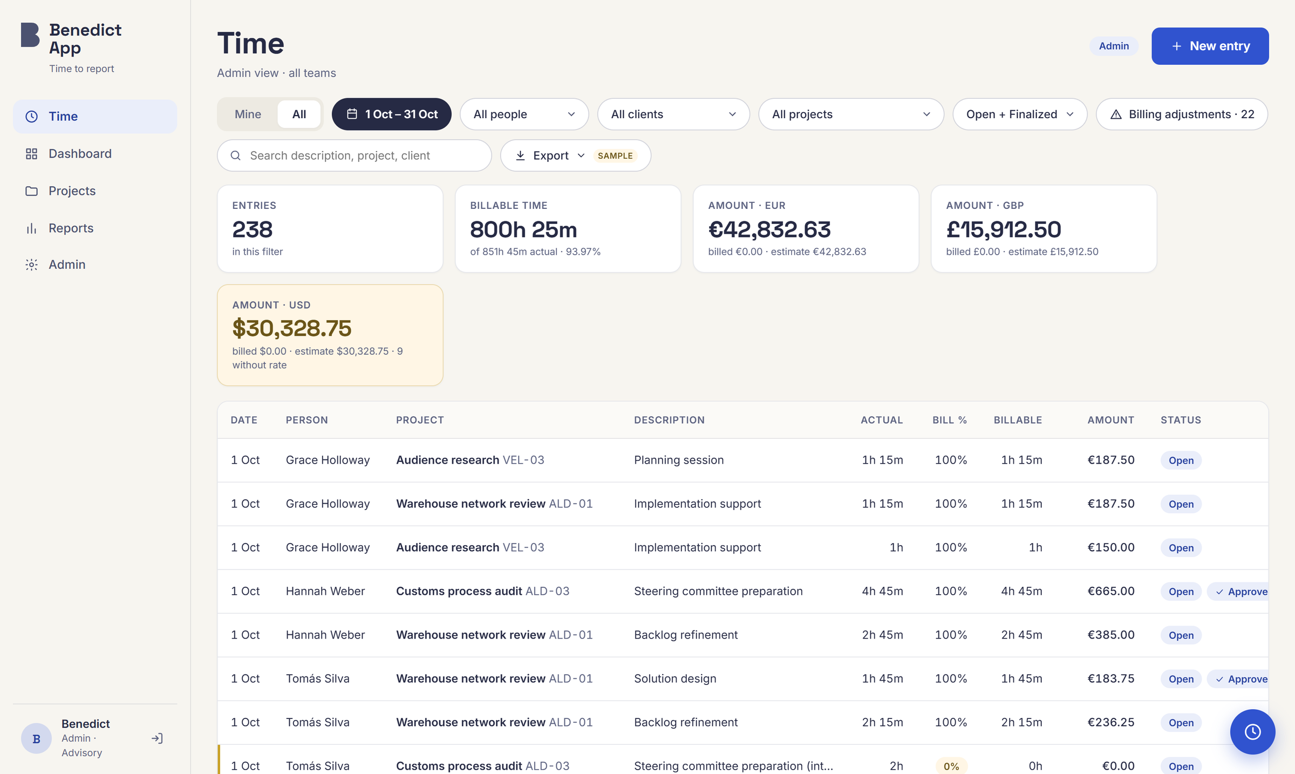1295x774 pixels.
Task: Click the plus icon on New entry
Action: (x=1177, y=46)
